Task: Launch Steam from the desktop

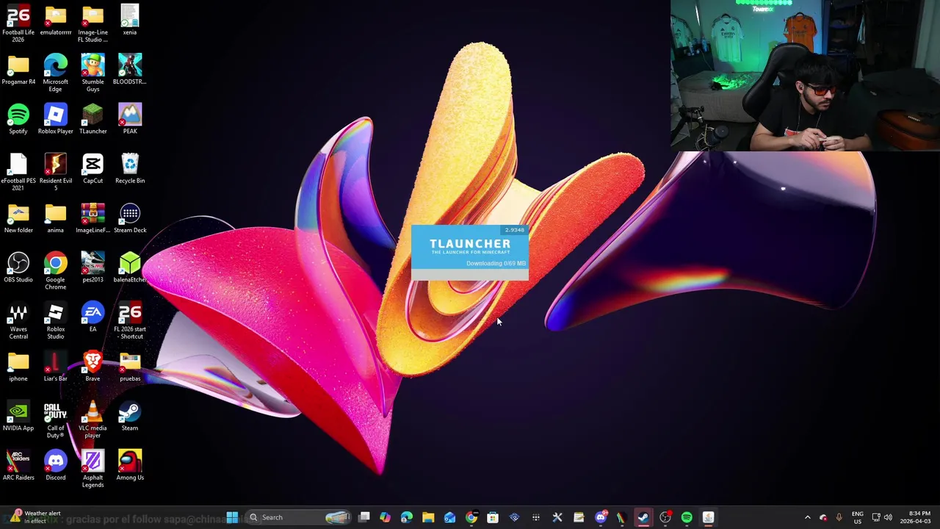Action: point(130,416)
